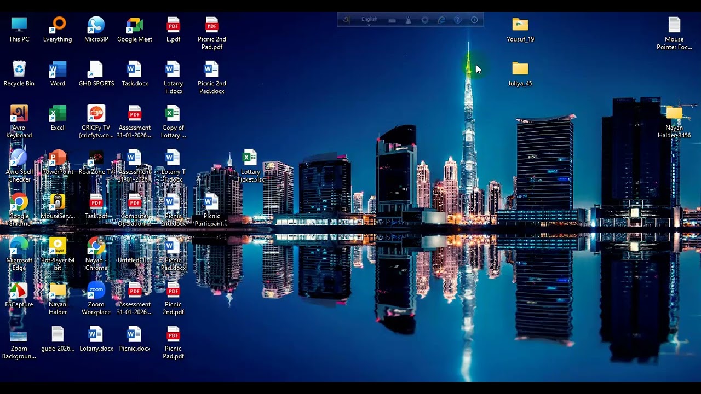
Task: Select the Mouse Pointer Foc... file
Action: (674, 33)
